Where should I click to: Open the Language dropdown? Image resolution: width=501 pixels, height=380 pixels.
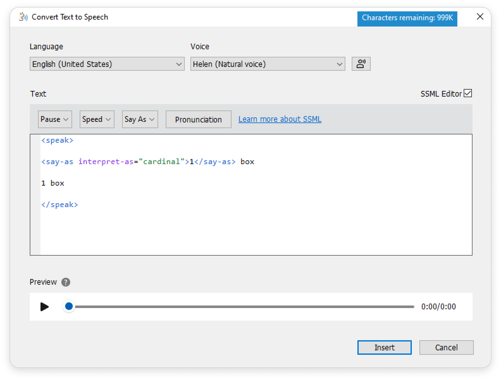107,64
